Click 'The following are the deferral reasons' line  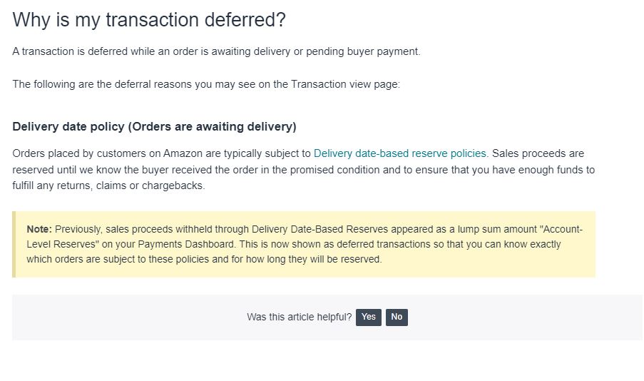coord(206,84)
